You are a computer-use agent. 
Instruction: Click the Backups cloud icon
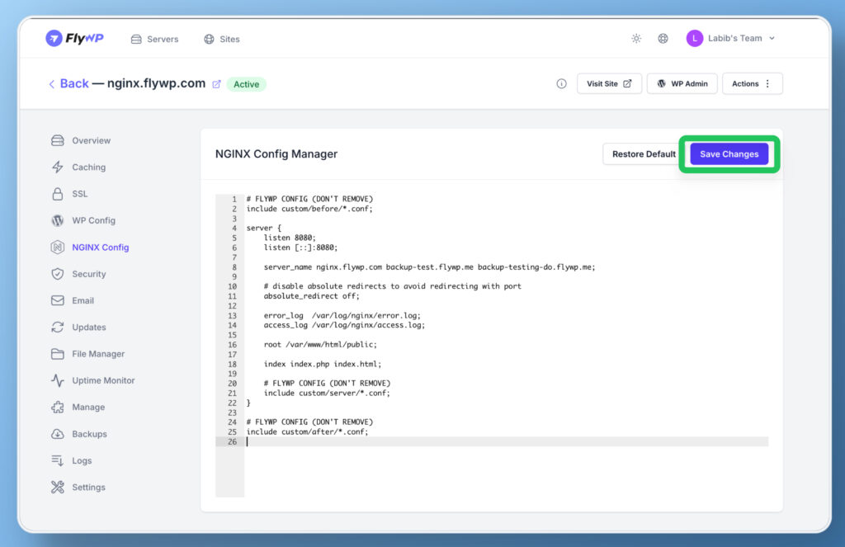point(58,434)
